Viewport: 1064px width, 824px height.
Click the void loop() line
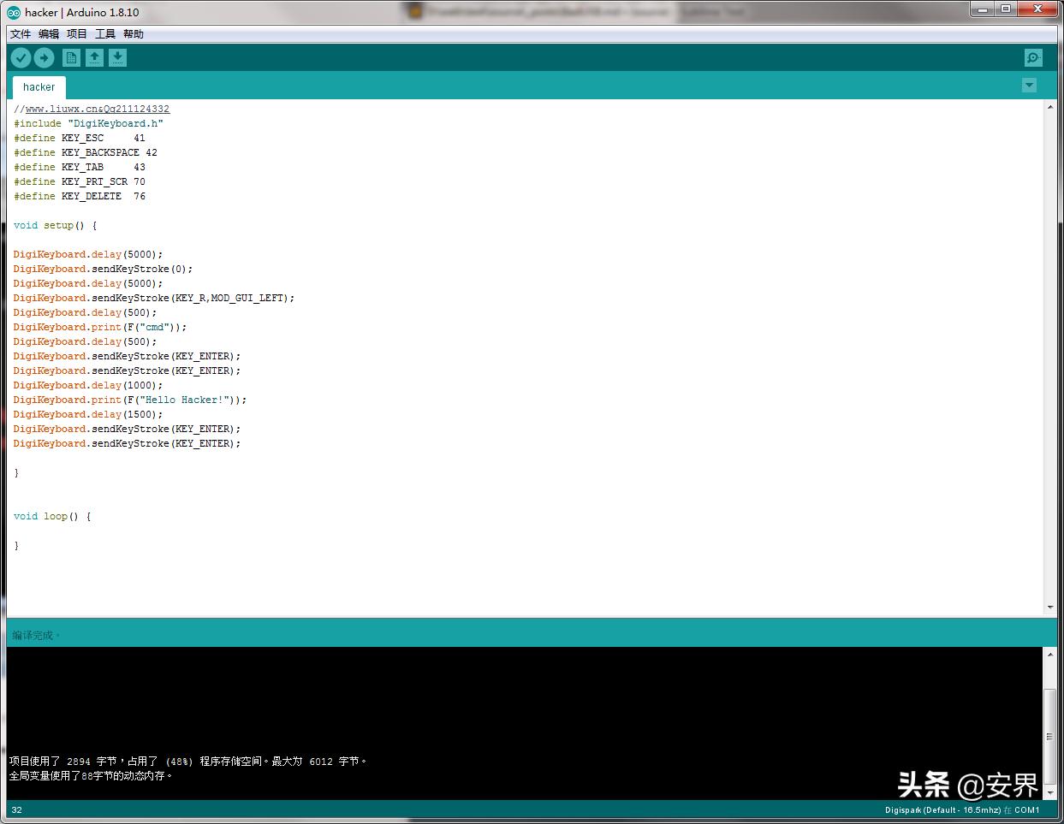click(x=52, y=516)
